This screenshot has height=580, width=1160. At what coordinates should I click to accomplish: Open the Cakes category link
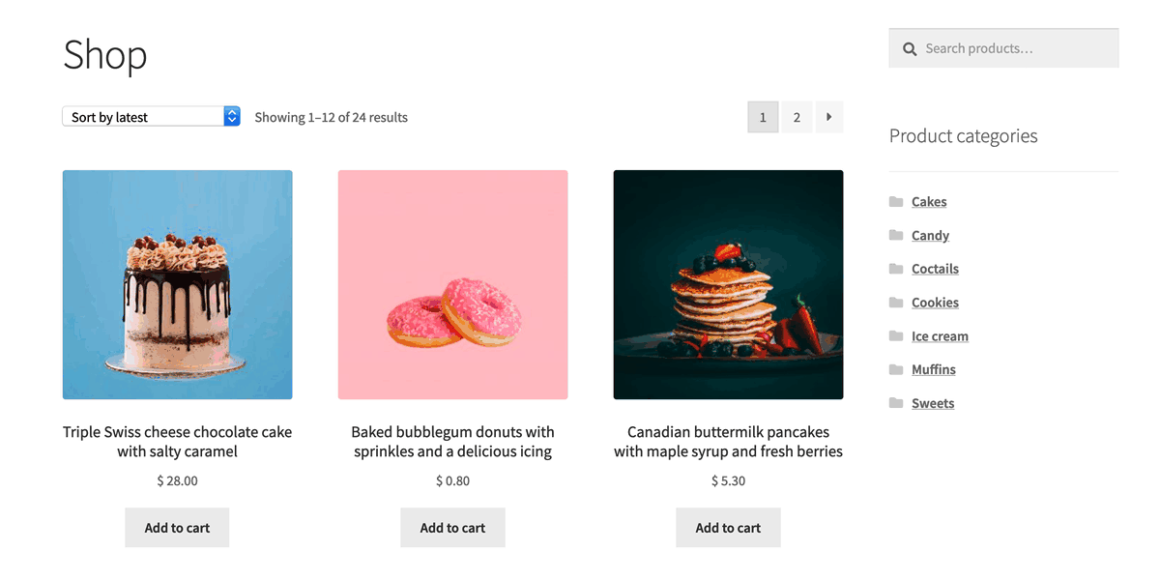pos(929,201)
